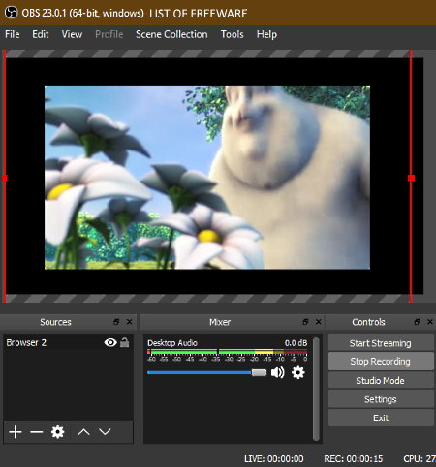Click the Mixer panel vertical scrollbar
The image size is (436, 467).
[316, 388]
